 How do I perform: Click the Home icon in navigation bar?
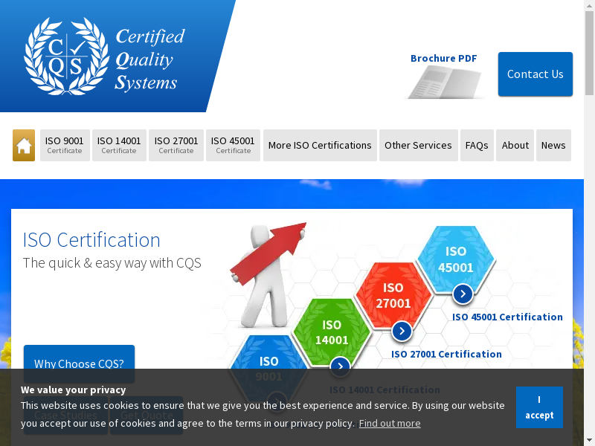pos(24,146)
